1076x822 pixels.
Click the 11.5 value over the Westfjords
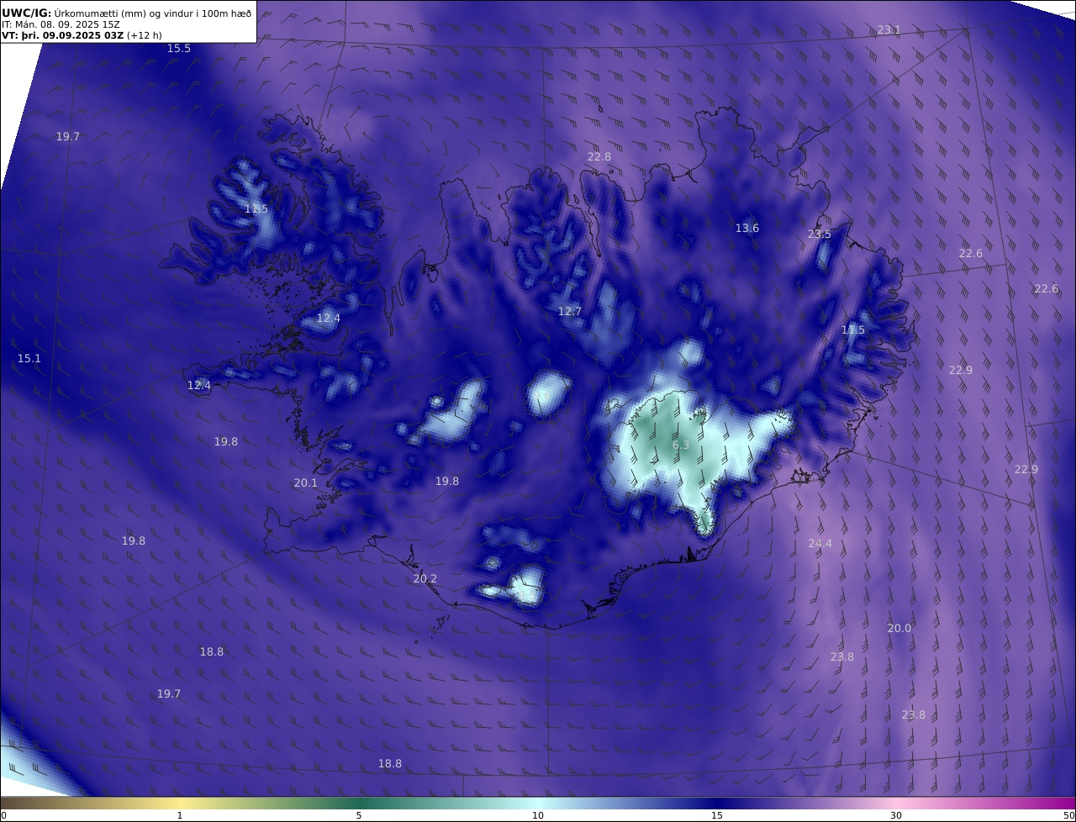(256, 209)
